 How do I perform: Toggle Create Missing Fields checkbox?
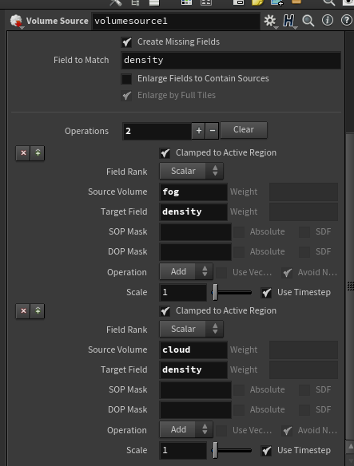point(126,42)
